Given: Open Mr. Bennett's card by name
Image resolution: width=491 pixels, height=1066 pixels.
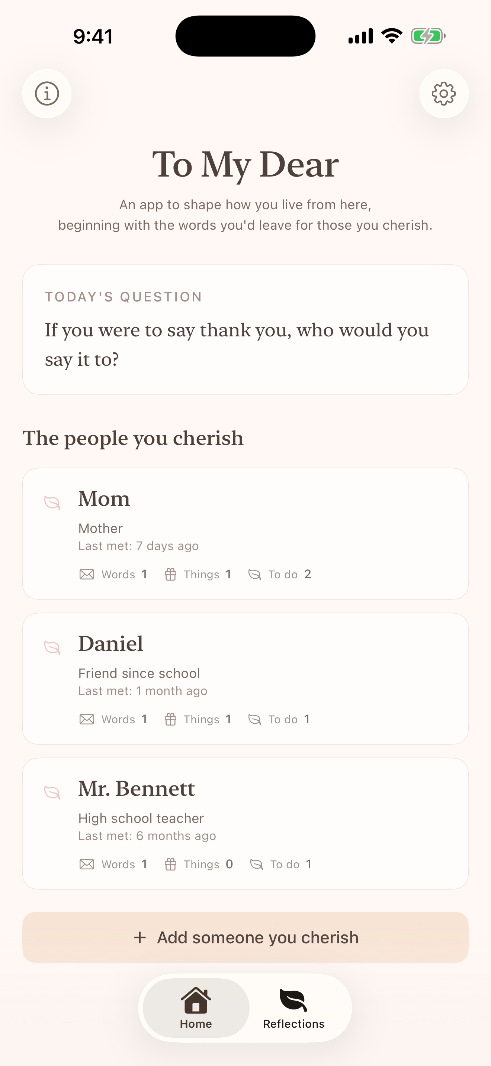Looking at the screenshot, I should coord(137,788).
